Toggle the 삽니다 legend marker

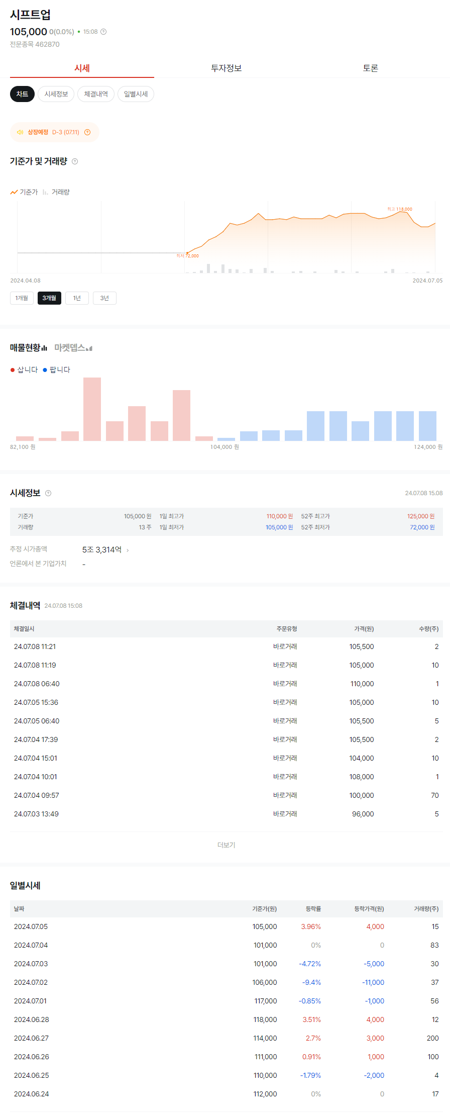tap(13, 370)
